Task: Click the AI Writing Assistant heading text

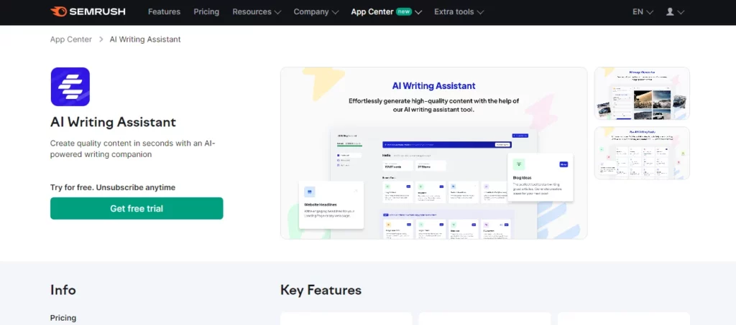Action: point(113,122)
